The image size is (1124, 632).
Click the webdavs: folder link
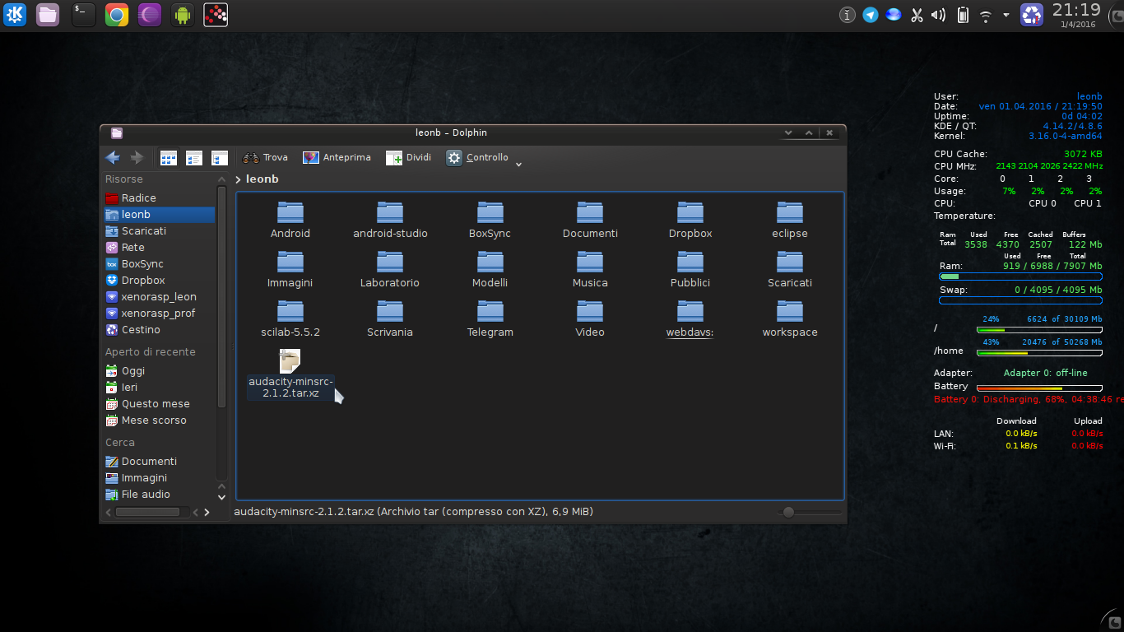(690, 332)
